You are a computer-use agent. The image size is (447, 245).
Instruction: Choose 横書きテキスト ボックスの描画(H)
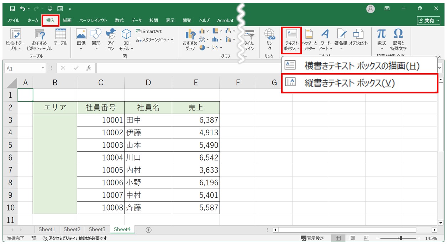pos(359,66)
